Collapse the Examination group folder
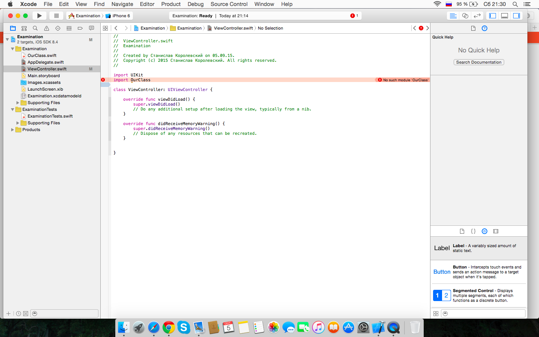This screenshot has height=337, width=539. click(12, 49)
